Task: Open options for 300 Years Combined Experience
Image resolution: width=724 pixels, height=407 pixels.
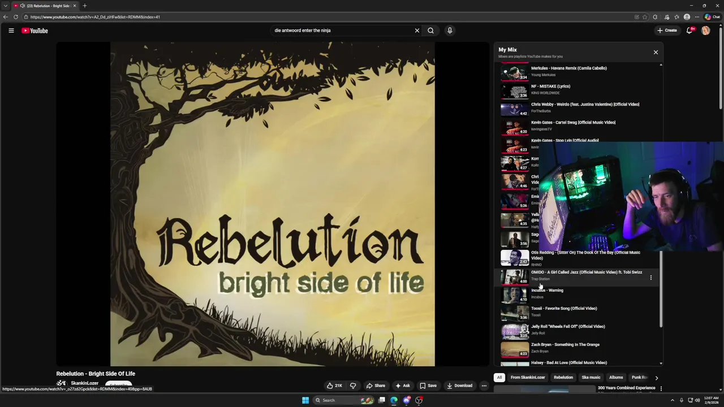Action: tap(661, 388)
